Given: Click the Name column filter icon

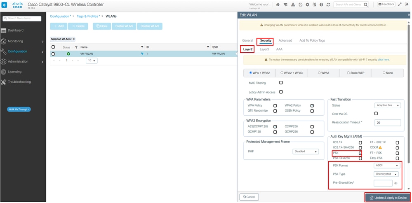Looking at the screenshot, I should click(x=142, y=47).
